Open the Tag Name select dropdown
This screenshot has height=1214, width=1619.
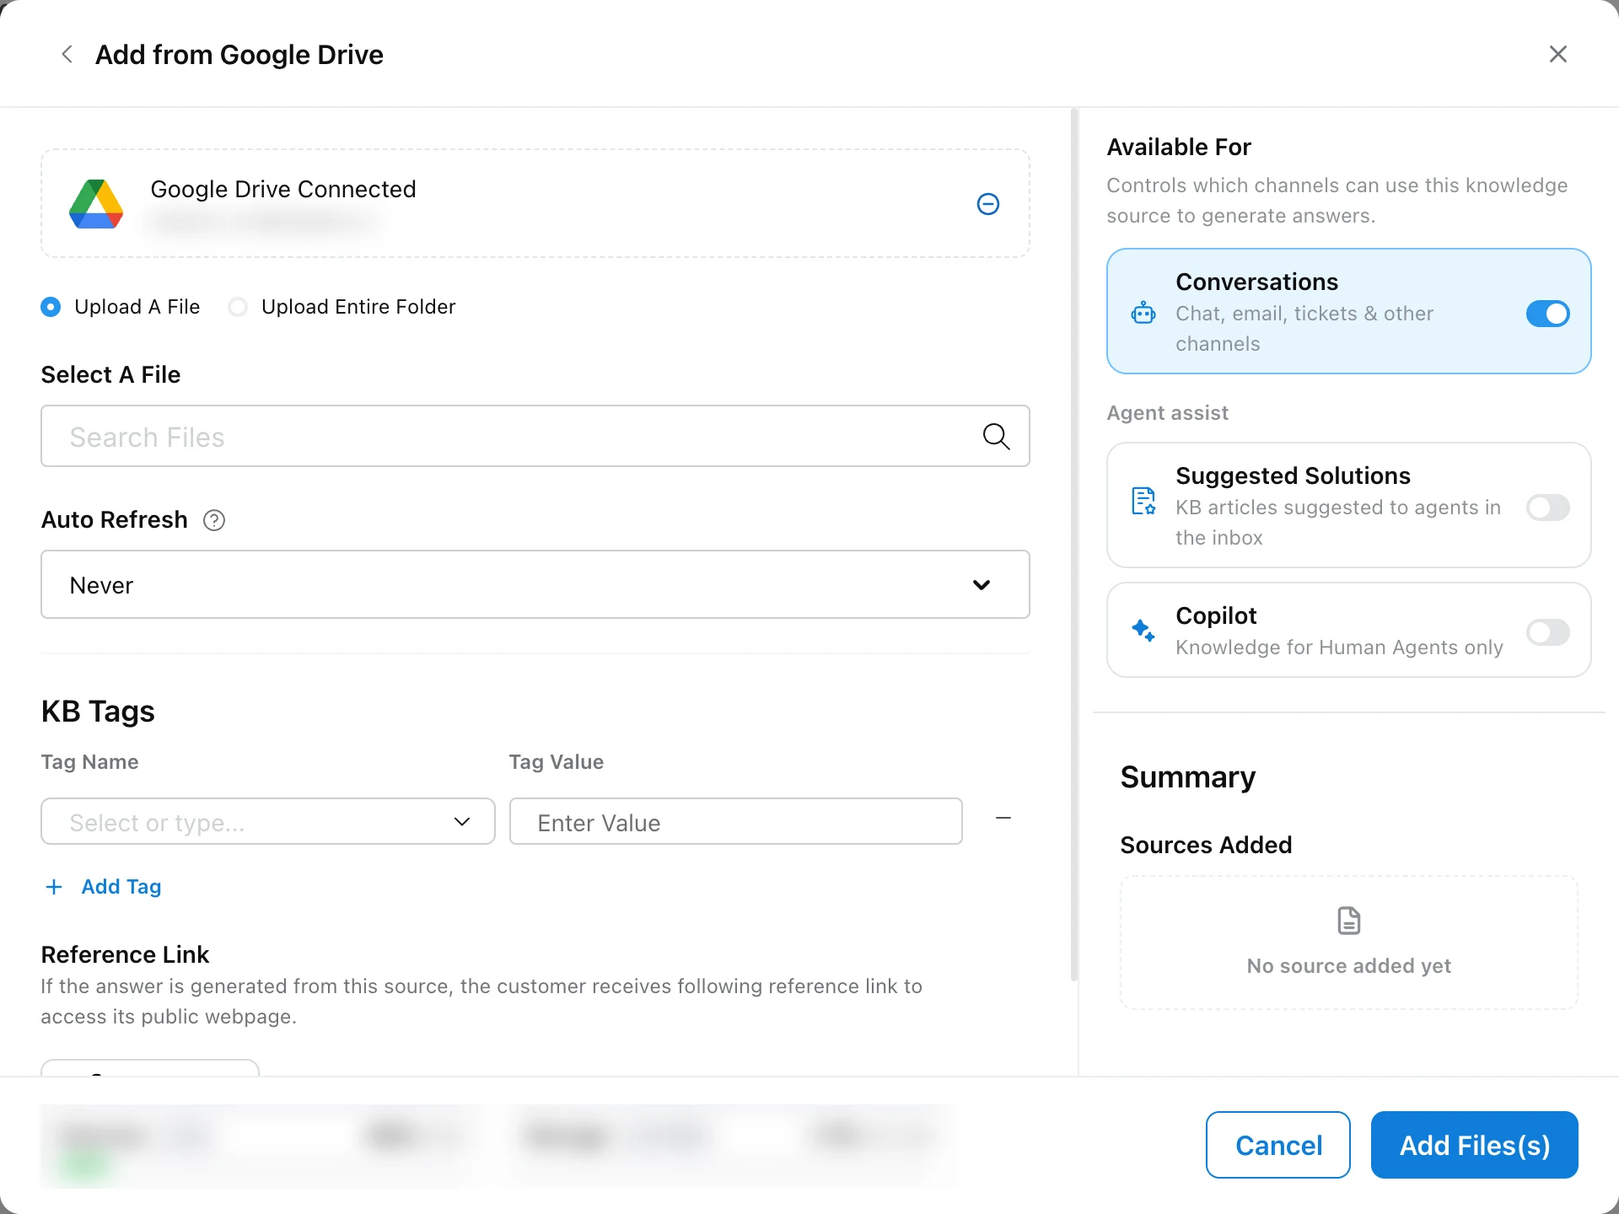[268, 821]
